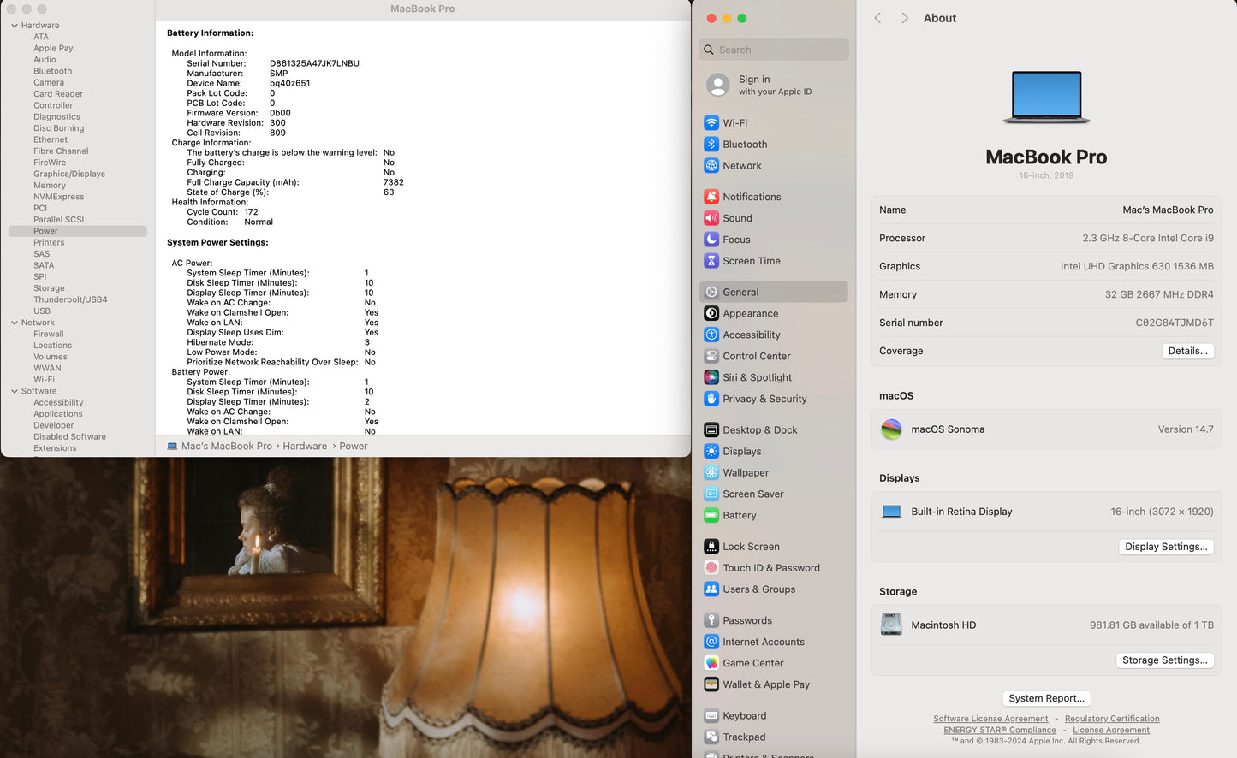Open the Game Center icon
The height and width of the screenshot is (758, 1237).
click(711, 663)
